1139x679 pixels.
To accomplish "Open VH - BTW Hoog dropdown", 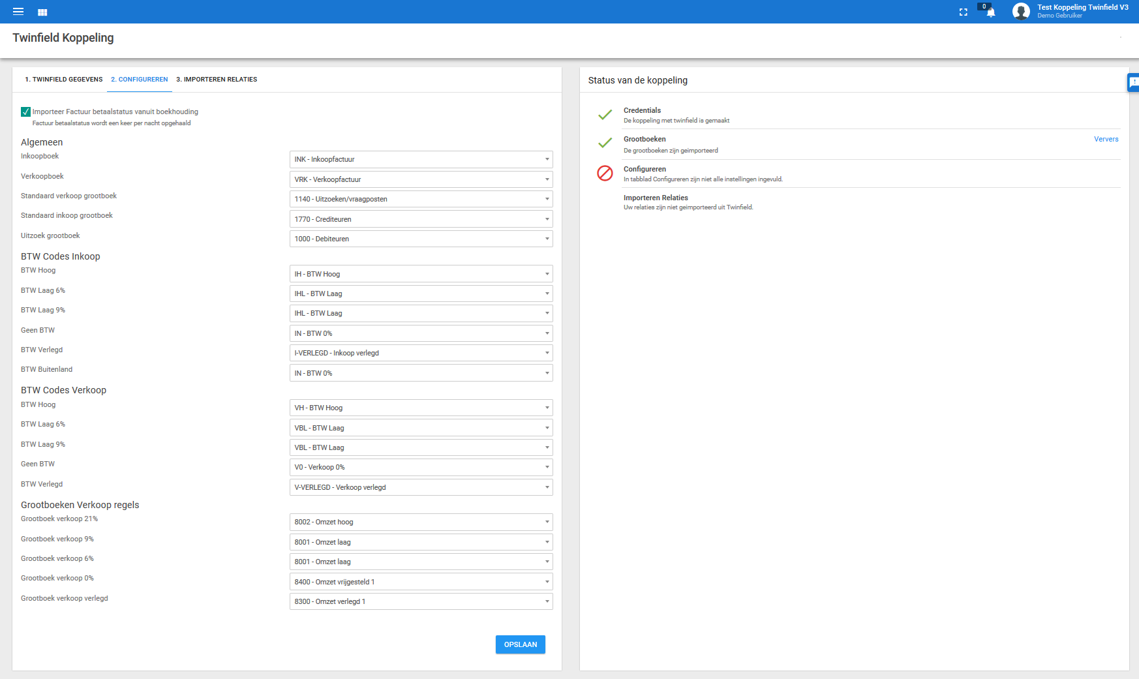I will click(x=421, y=408).
